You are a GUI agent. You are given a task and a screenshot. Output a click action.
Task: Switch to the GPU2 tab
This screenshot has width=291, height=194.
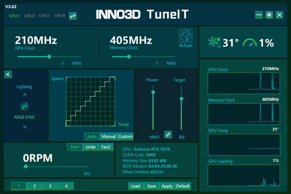tap(29, 16)
